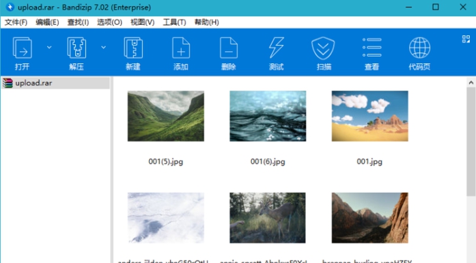This screenshot has width=476, height=263.
Task: Expand the dropdown arrow next to 打开
Action: (x=49, y=47)
